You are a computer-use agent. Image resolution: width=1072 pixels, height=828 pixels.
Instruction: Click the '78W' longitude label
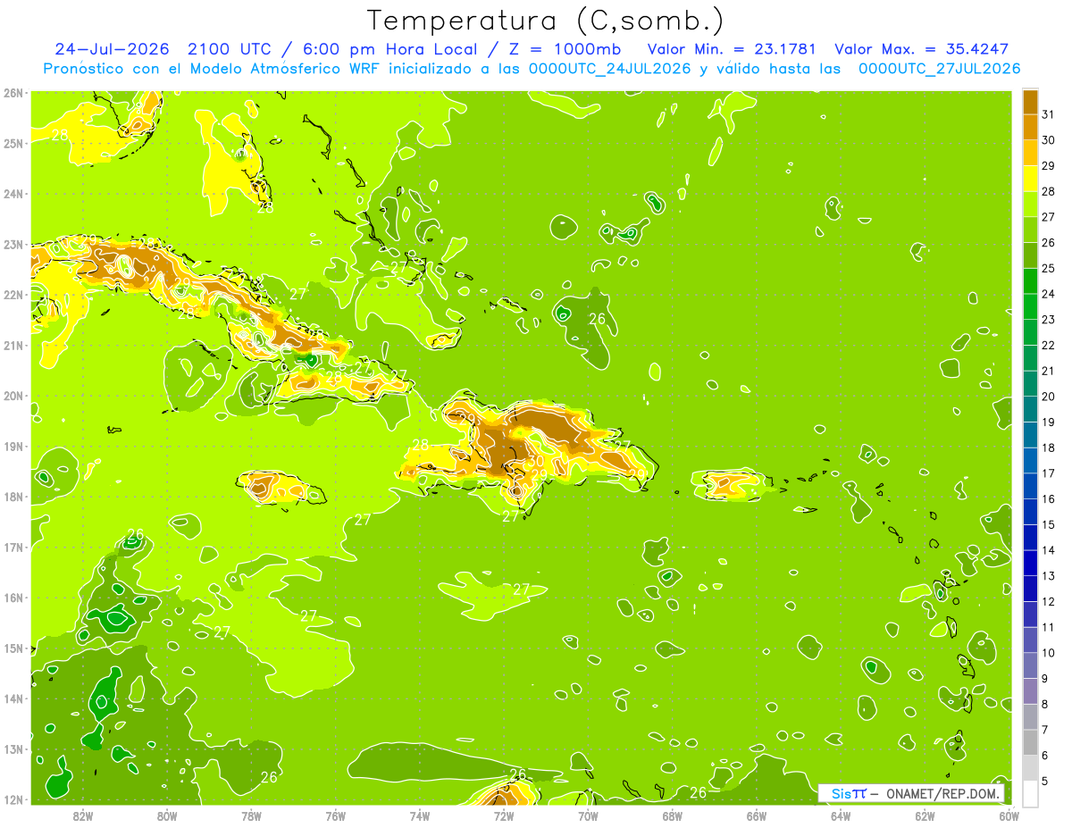pyautogui.click(x=251, y=815)
